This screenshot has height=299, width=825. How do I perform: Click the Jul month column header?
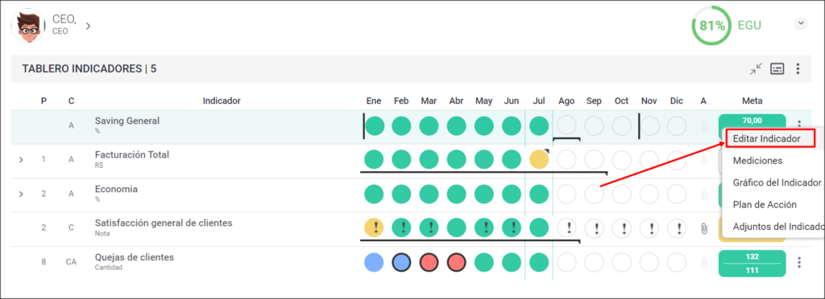click(x=539, y=100)
